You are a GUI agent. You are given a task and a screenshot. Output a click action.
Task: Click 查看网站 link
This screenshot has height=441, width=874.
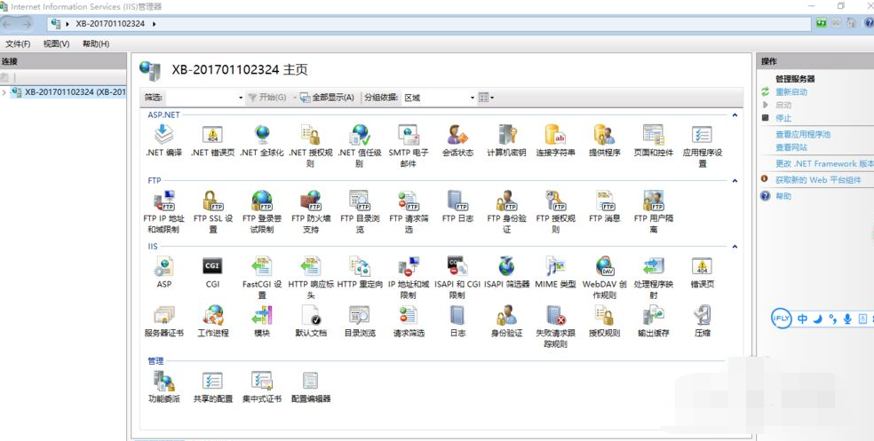(x=791, y=147)
